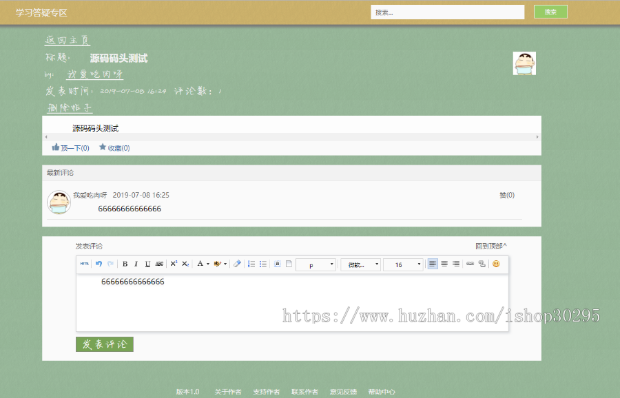Open 意见反馈 footer link

click(x=343, y=392)
